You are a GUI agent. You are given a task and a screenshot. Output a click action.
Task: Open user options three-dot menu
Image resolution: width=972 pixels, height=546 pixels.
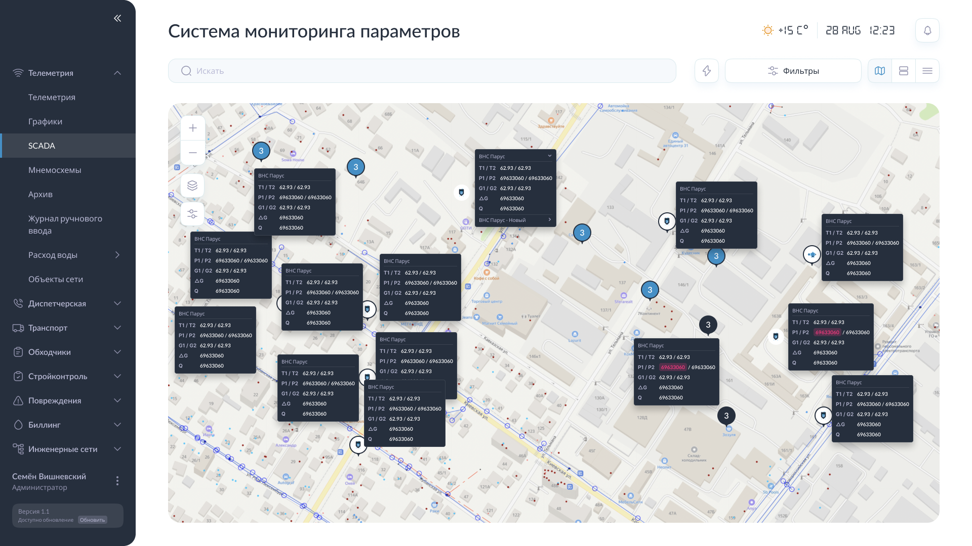[x=117, y=481]
